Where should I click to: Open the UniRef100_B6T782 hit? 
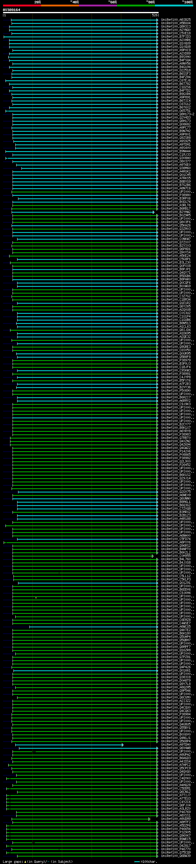[175, 84]
